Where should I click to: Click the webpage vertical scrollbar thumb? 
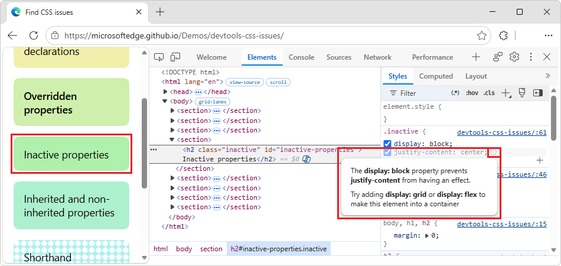(145, 143)
